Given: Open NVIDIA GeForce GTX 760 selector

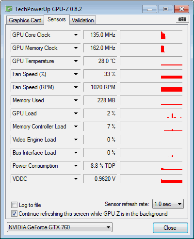Looking at the screenshot, I should tap(60, 227).
